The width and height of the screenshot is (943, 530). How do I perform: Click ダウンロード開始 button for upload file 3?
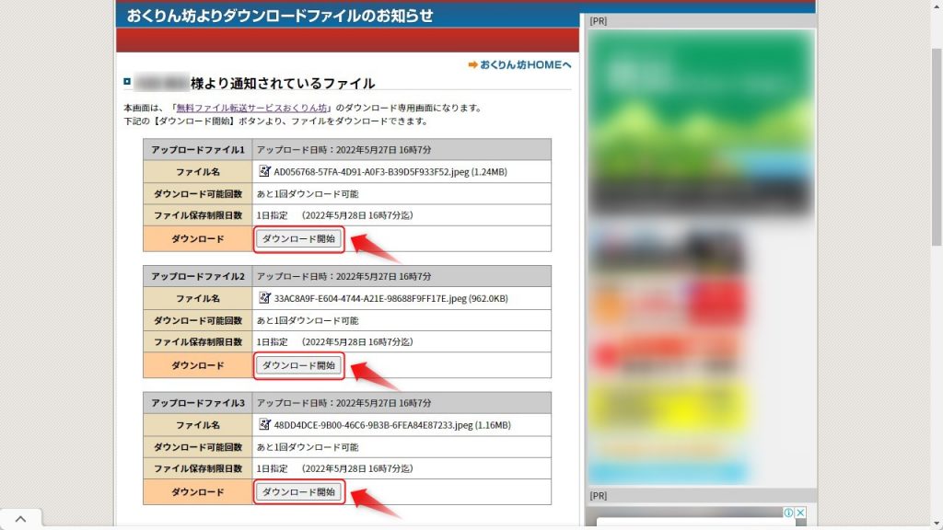(x=299, y=492)
